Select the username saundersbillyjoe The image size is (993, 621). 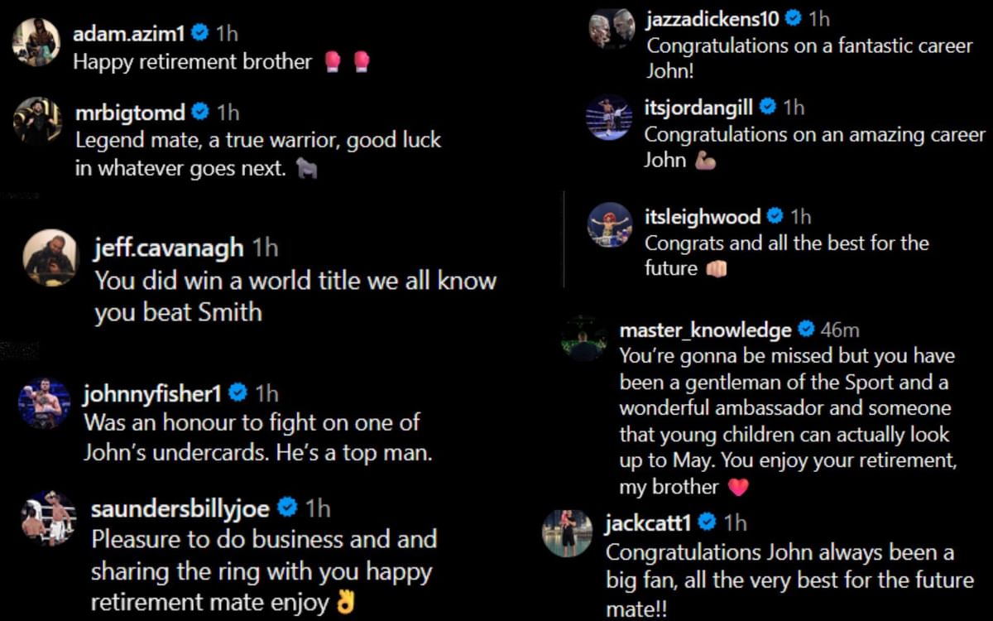click(x=179, y=508)
